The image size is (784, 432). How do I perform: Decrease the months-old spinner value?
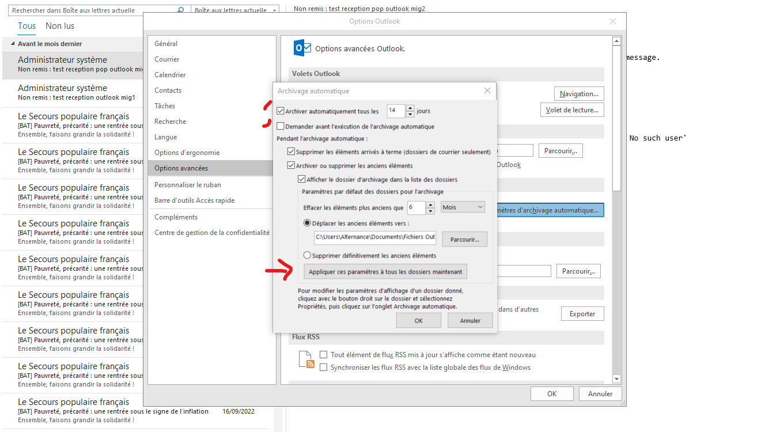430,210
